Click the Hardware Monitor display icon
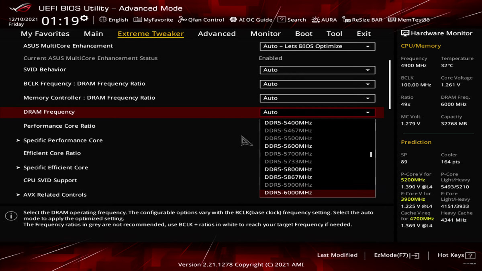Screen dimensions: 482x271 (x=405, y=33)
